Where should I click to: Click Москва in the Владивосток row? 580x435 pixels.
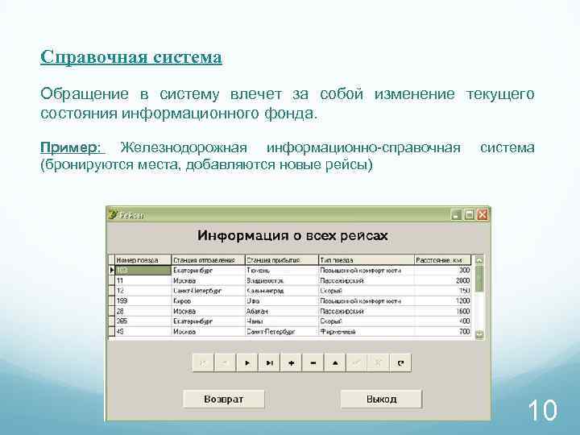[x=209, y=281]
